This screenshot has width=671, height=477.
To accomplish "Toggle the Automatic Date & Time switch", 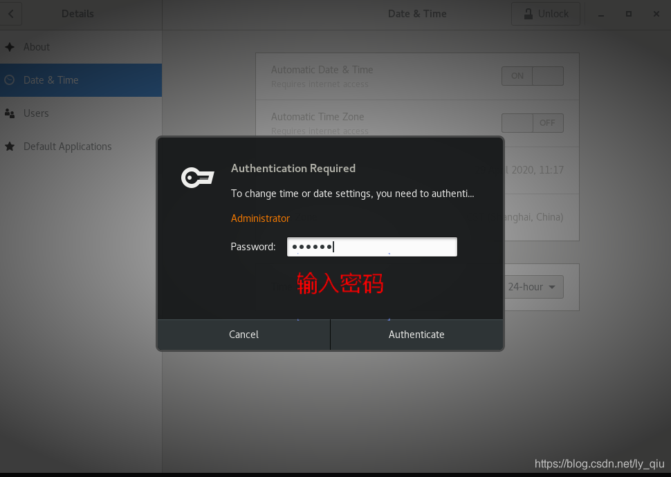I will tap(533, 76).
